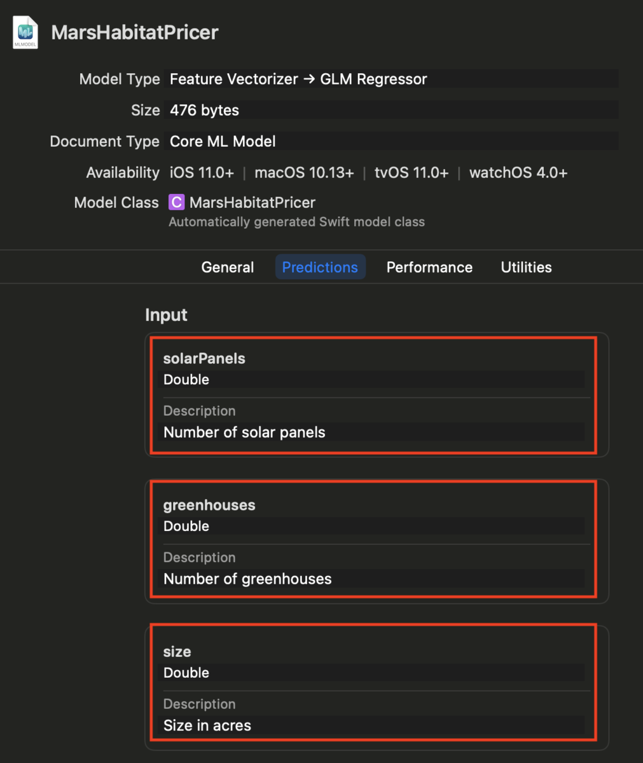The image size is (643, 763).
Task: Open the Performance tab
Action: tap(429, 267)
